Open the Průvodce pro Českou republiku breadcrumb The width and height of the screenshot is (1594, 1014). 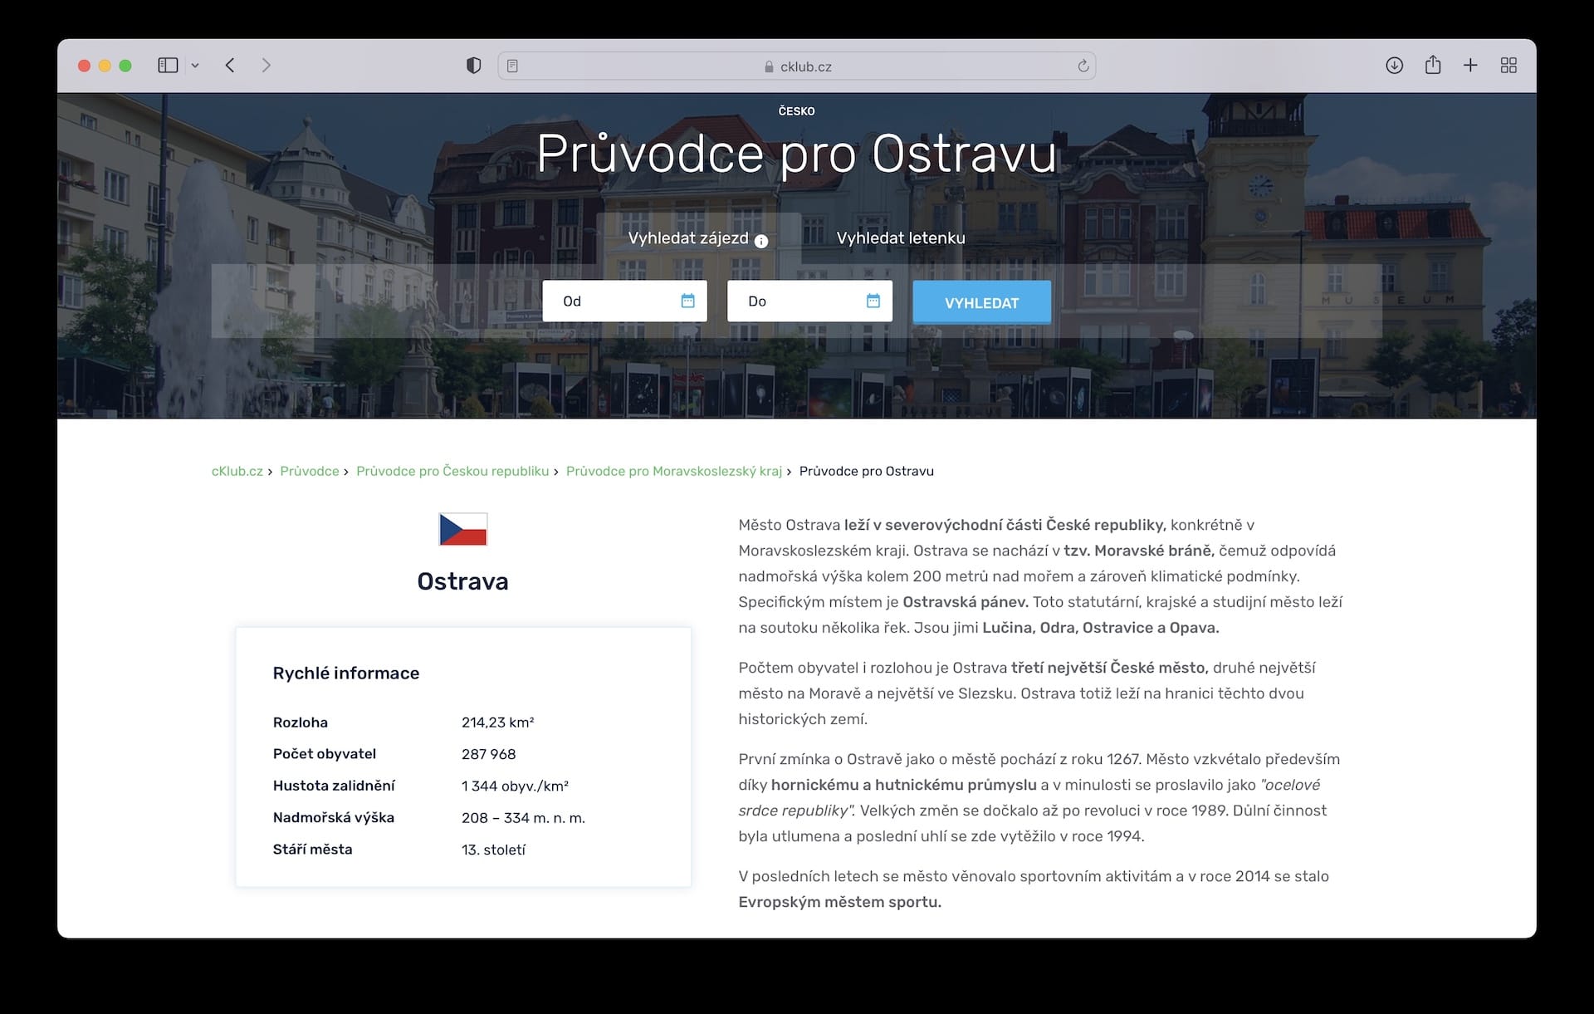[x=452, y=471]
